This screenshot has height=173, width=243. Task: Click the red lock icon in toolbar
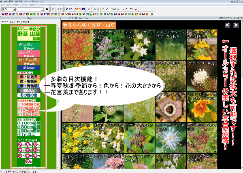[136, 9]
